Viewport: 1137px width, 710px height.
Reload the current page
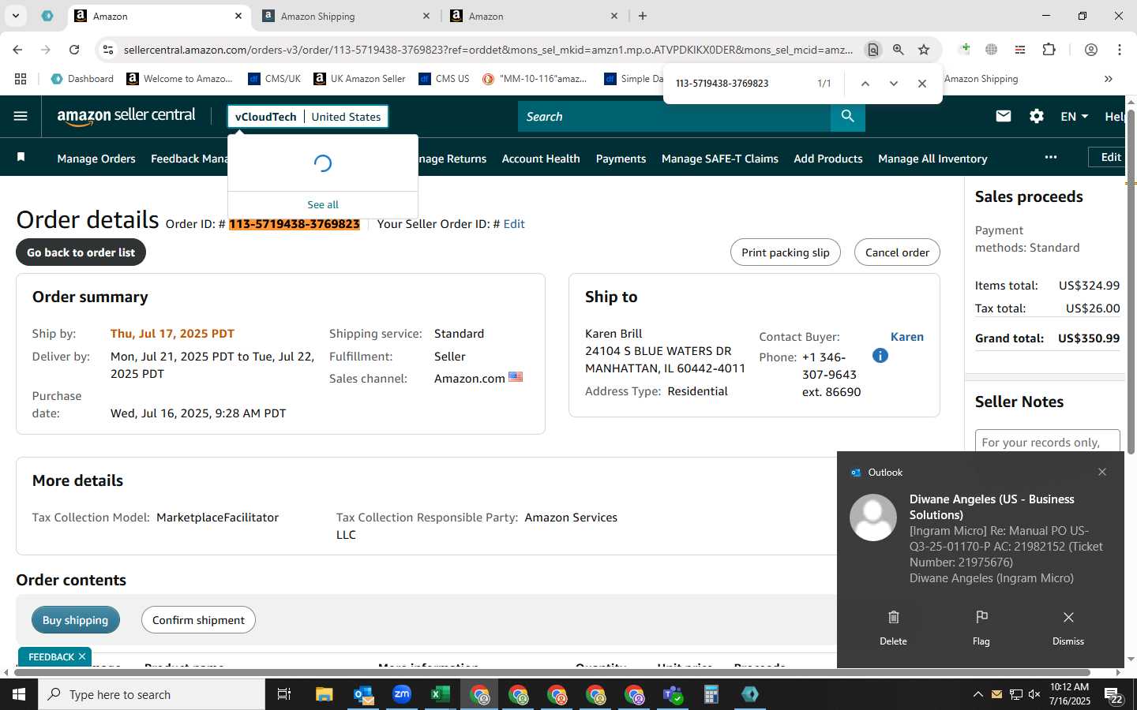(74, 50)
